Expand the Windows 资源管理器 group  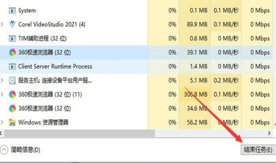click(2, 122)
